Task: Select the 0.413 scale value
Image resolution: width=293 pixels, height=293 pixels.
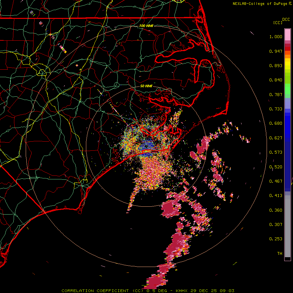Action: [x=276, y=196]
